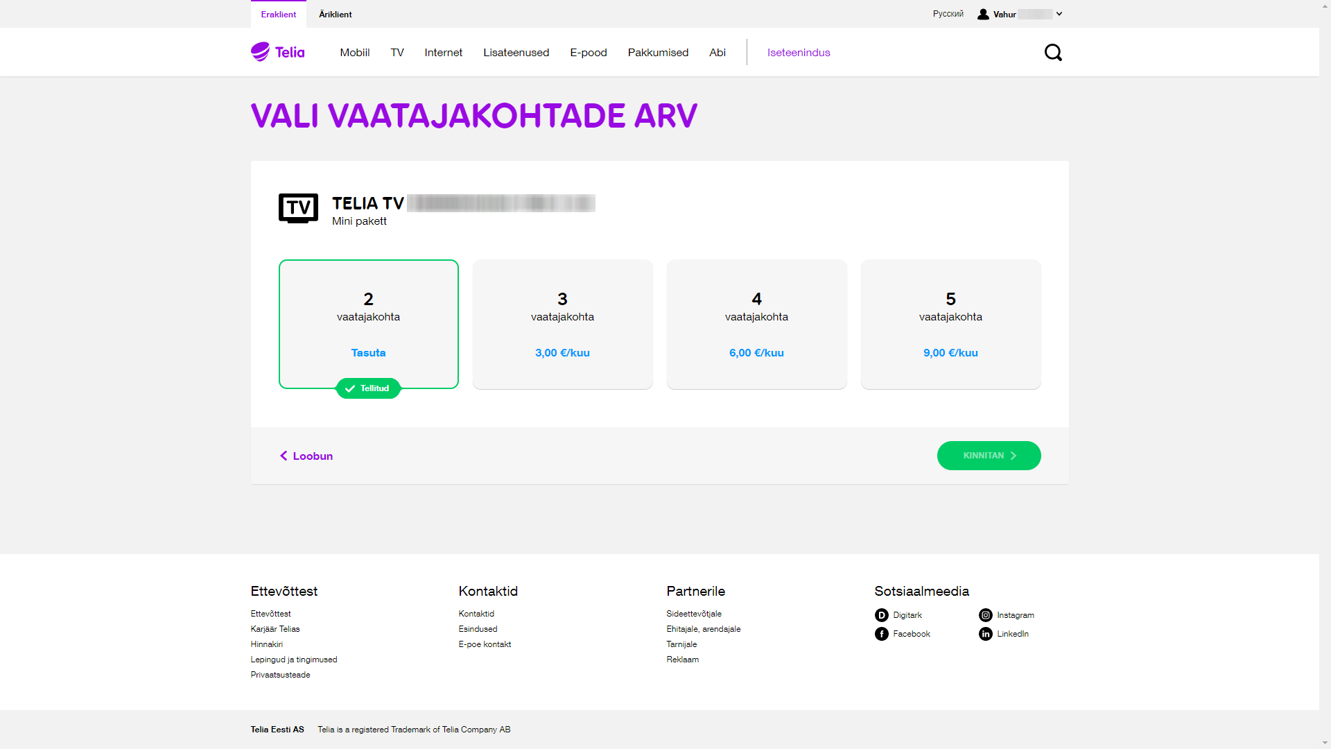
Task: Open the Kontaktid footer link
Action: pyautogui.click(x=477, y=614)
